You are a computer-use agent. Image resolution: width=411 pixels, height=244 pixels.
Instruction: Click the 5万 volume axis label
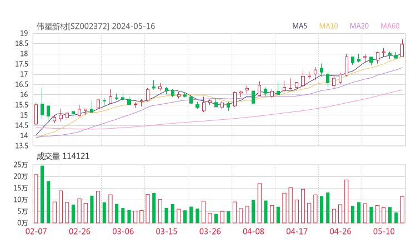(23, 211)
